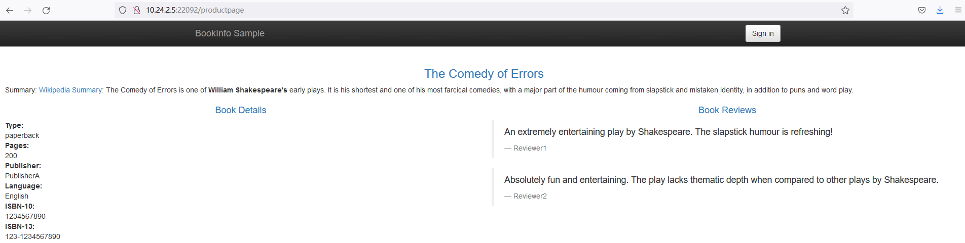Reload the page with the refresh icon
Viewport: 965px width, 243px height.
point(46,10)
